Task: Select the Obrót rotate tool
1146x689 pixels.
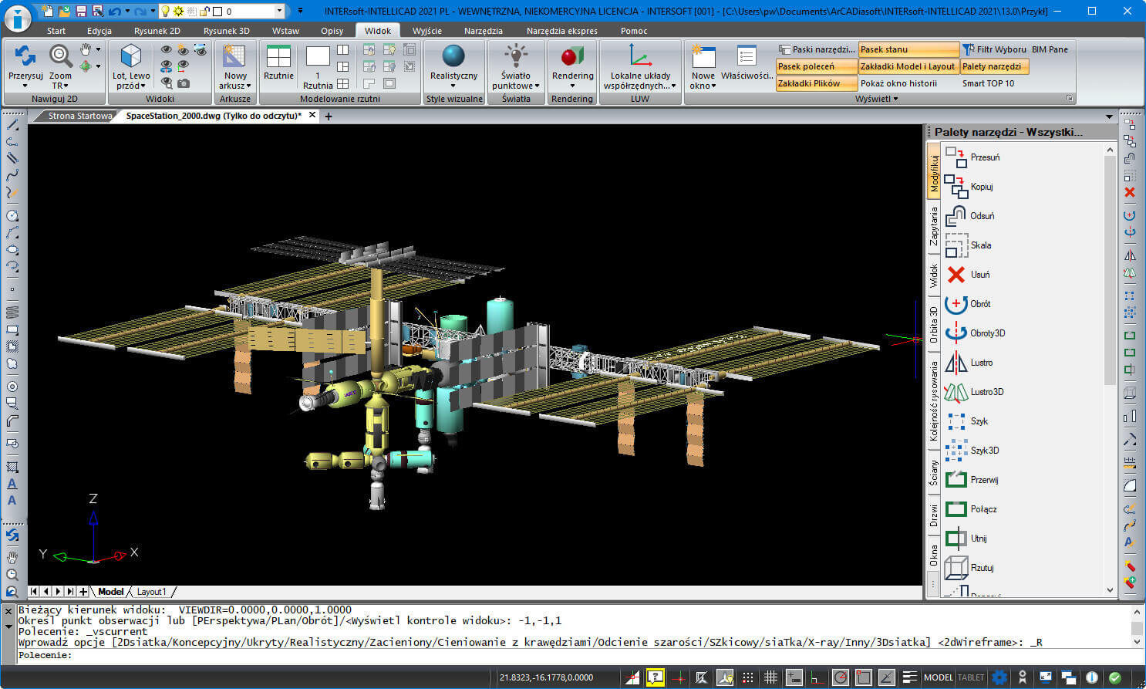Action: click(x=969, y=304)
